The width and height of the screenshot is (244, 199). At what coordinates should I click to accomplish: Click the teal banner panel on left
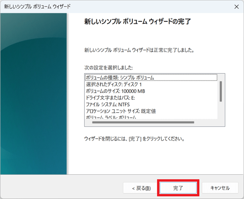33,94
